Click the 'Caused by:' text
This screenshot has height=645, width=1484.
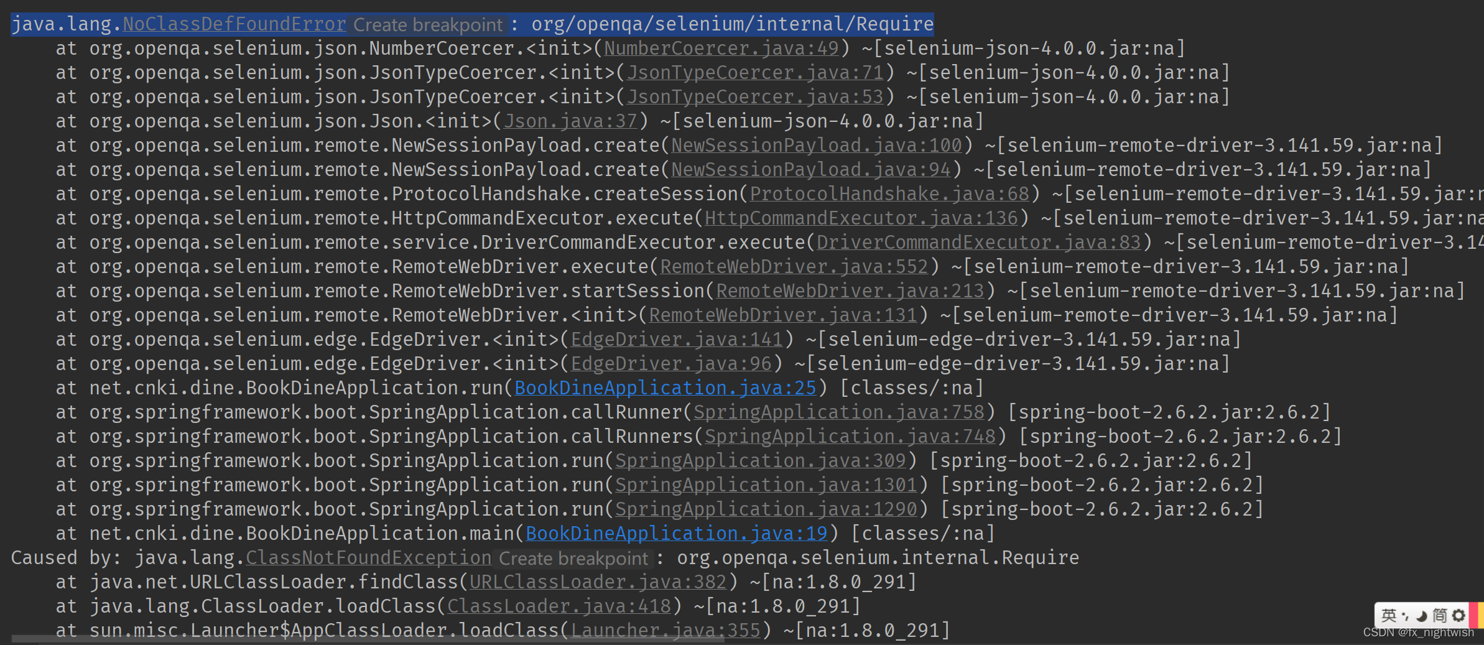click(x=66, y=557)
